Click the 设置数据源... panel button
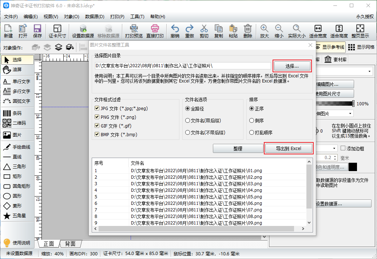The image size is (377, 259). click(343, 204)
